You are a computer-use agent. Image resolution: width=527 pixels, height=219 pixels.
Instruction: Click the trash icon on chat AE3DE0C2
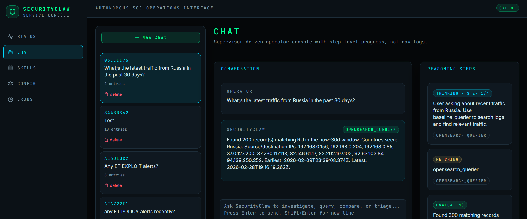(107, 185)
